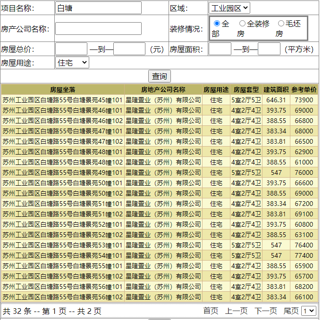The image size is (322, 320).
Task: Click the unit price 69100
Action: coord(304,214)
